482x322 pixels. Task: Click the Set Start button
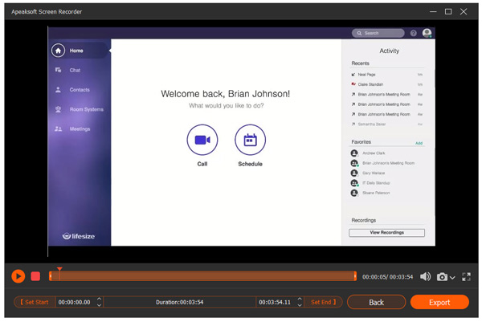point(35,302)
